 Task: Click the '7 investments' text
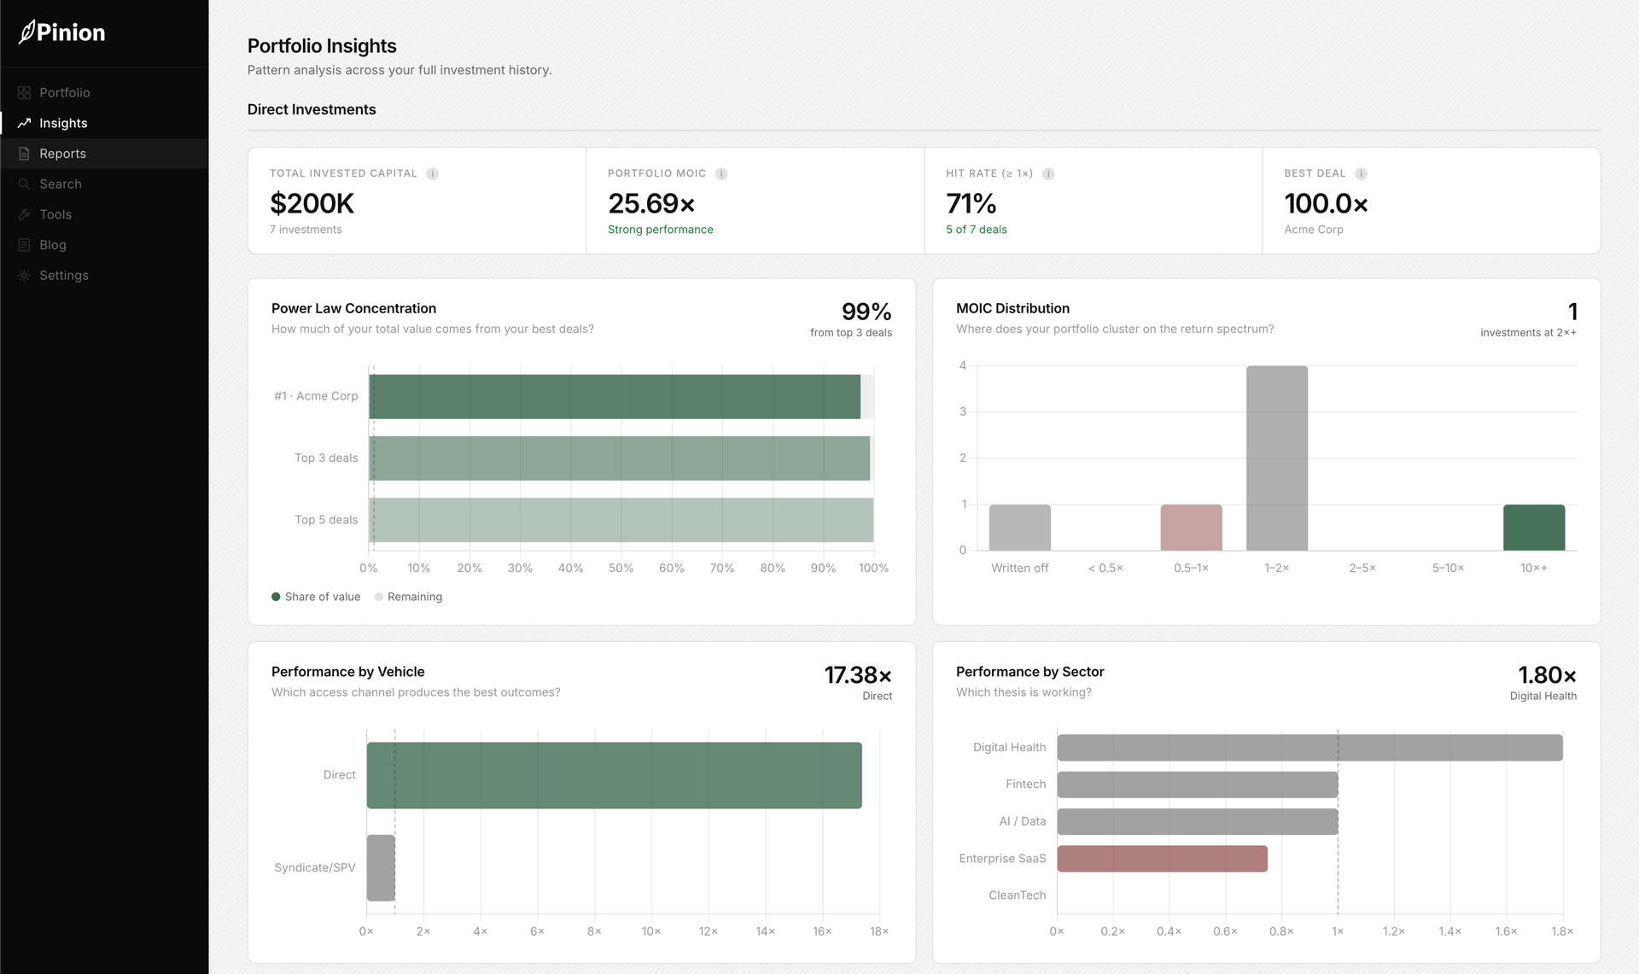tap(306, 230)
